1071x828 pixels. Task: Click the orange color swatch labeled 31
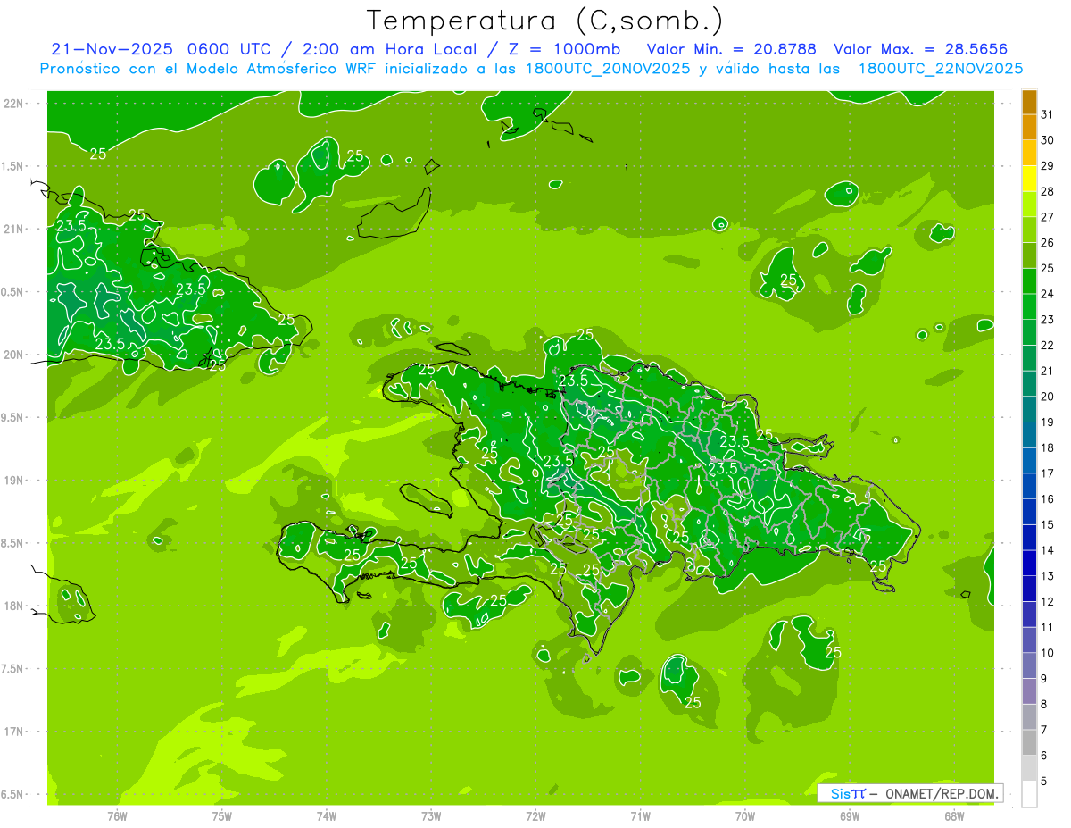(1029, 103)
